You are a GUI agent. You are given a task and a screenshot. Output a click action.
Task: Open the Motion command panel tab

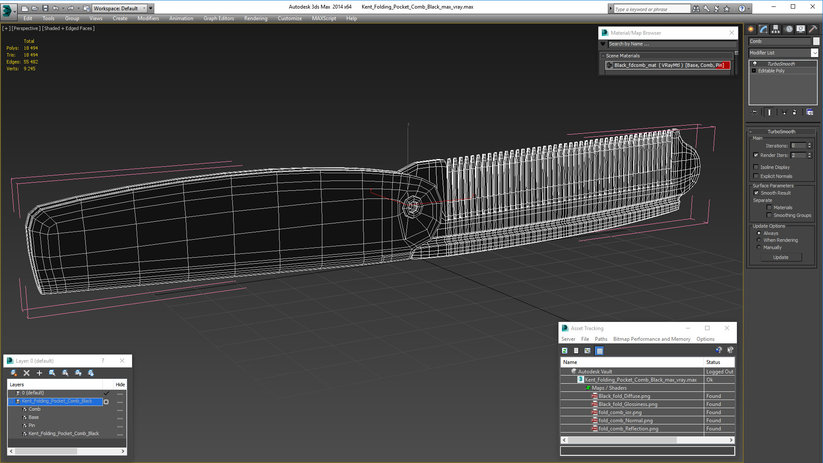click(x=789, y=29)
